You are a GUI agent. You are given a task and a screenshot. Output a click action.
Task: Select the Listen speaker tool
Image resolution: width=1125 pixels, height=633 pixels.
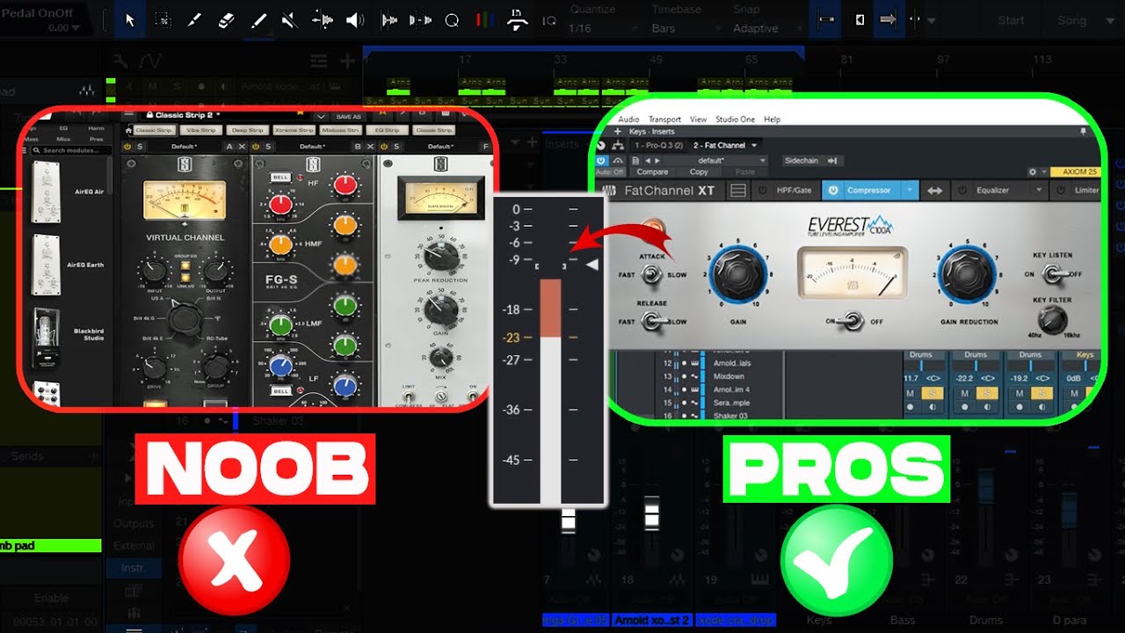pyautogui.click(x=355, y=20)
